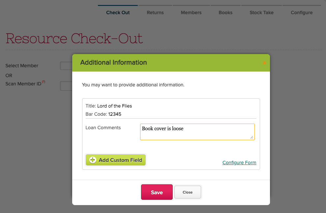326x213 pixels.
Task: Focus the Loan Comments text area
Action: click(x=197, y=132)
